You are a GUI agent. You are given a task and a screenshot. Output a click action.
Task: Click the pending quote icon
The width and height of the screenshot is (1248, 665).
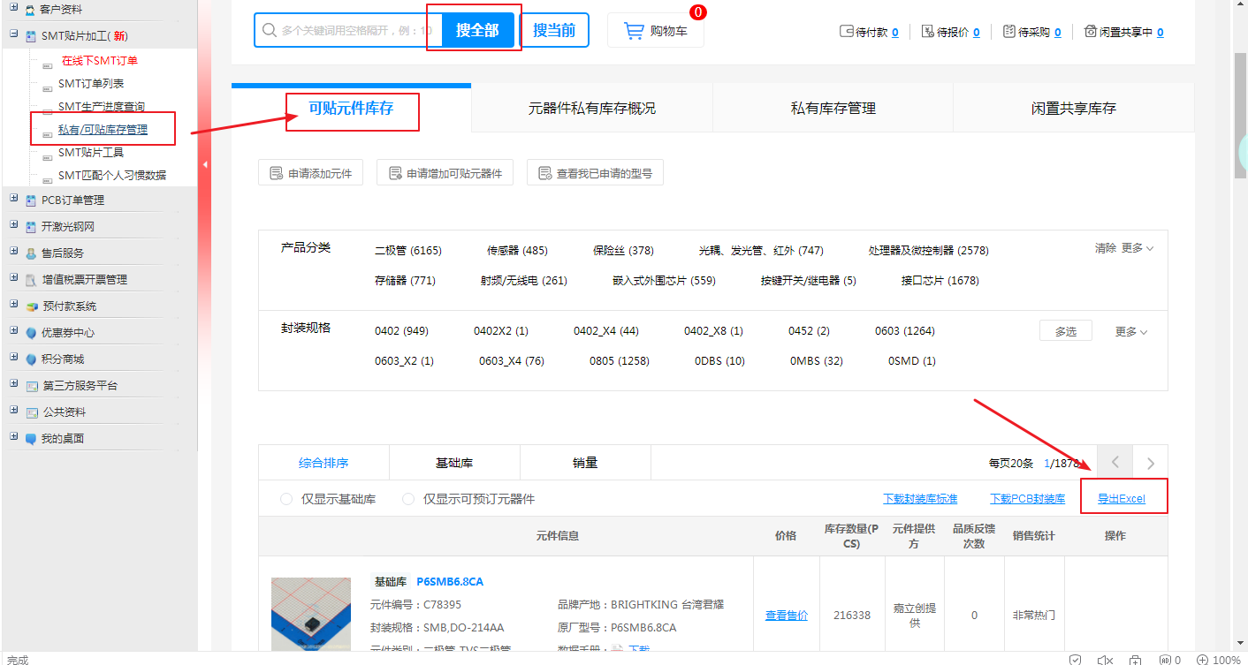[927, 32]
